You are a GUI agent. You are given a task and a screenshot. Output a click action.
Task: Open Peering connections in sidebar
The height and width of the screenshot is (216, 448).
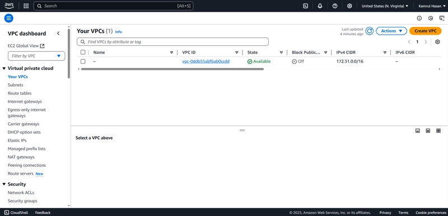click(27, 165)
